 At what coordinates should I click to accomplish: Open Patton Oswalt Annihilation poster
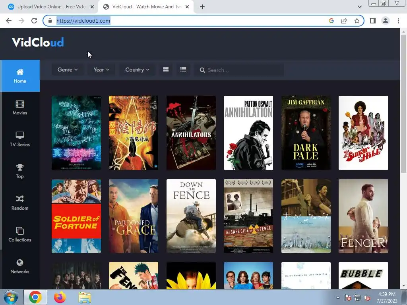tap(248, 133)
